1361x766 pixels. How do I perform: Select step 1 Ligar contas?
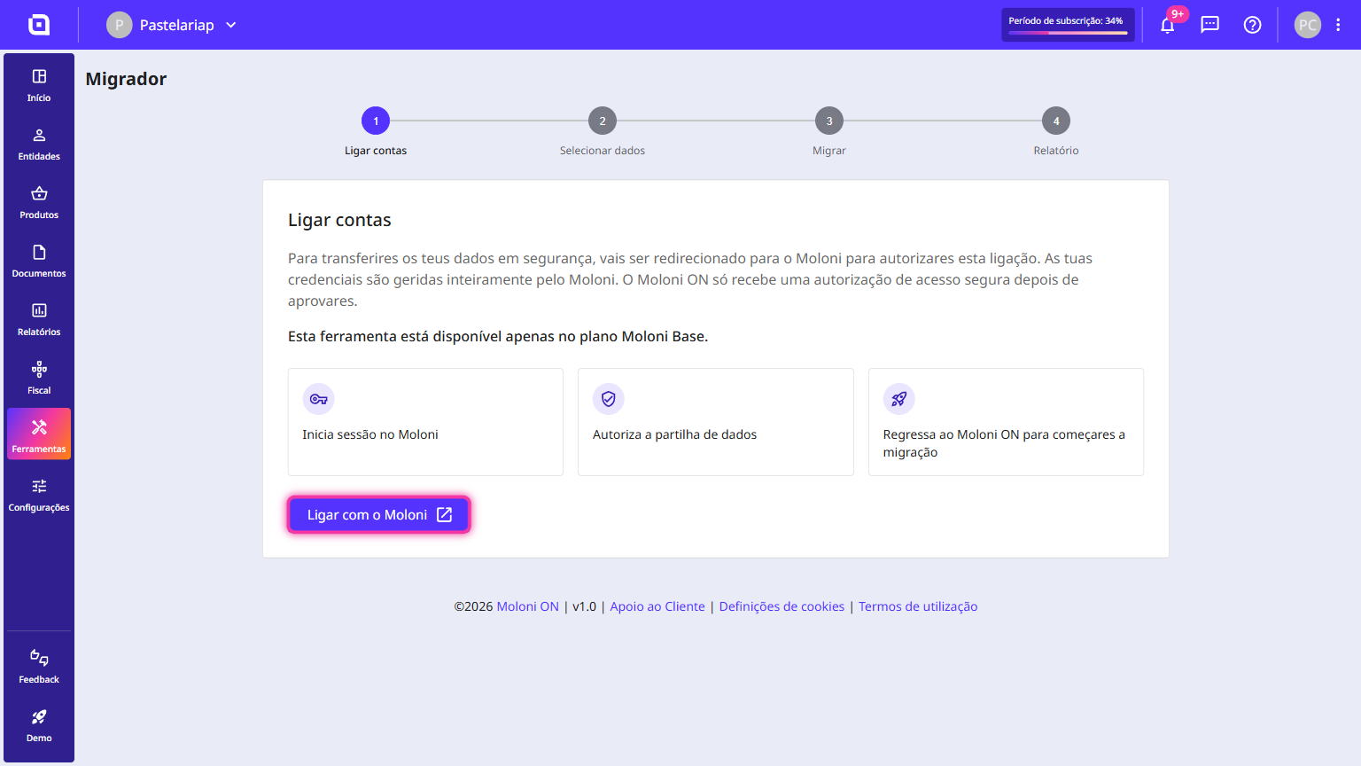[x=376, y=131]
